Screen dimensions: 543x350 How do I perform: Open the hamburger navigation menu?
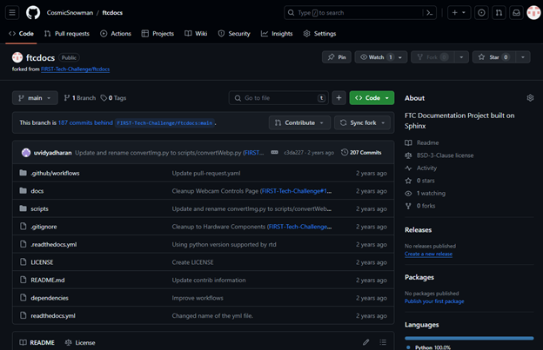point(12,13)
